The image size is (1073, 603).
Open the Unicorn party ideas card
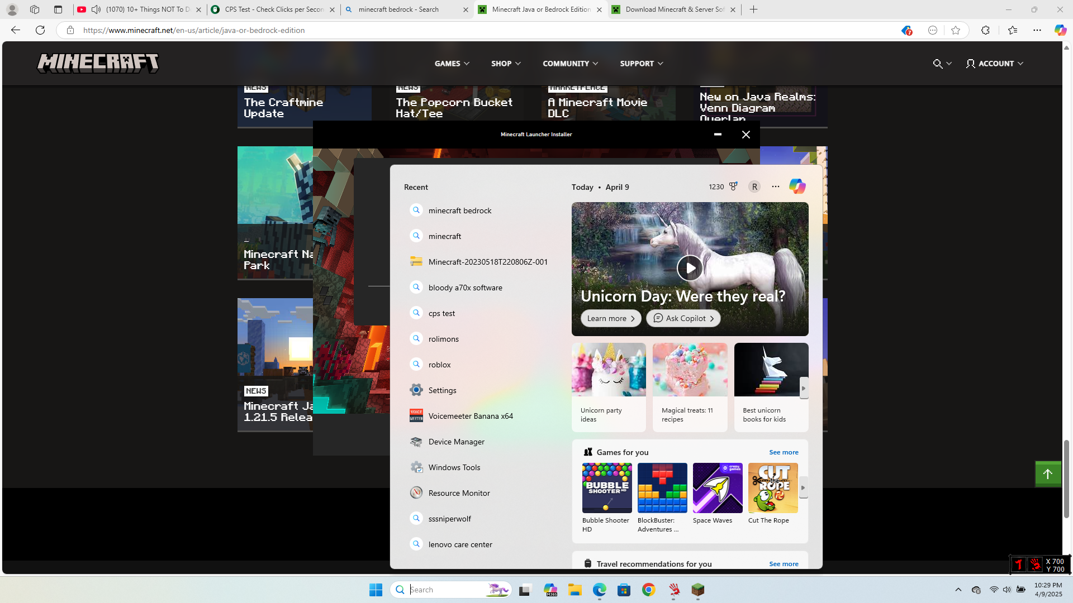click(x=609, y=387)
